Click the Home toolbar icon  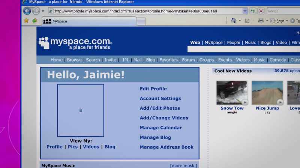click(234, 21)
